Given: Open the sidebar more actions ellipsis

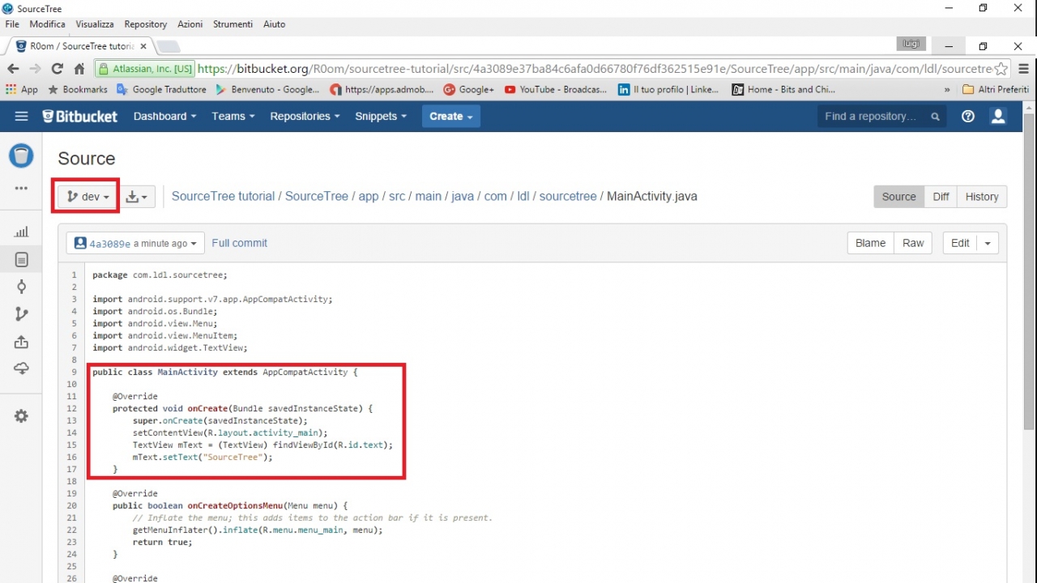Looking at the screenshot, I should [x=22, y=189].
